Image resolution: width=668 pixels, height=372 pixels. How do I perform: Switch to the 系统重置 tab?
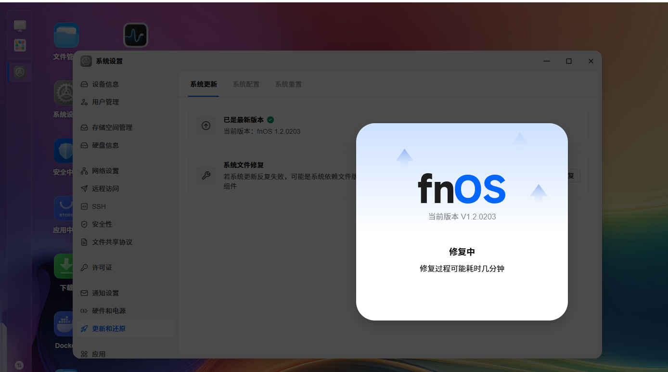click(x=288, y=84)
